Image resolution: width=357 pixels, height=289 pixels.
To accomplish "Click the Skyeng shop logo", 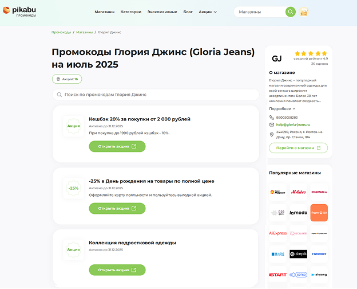I will 319,275.
